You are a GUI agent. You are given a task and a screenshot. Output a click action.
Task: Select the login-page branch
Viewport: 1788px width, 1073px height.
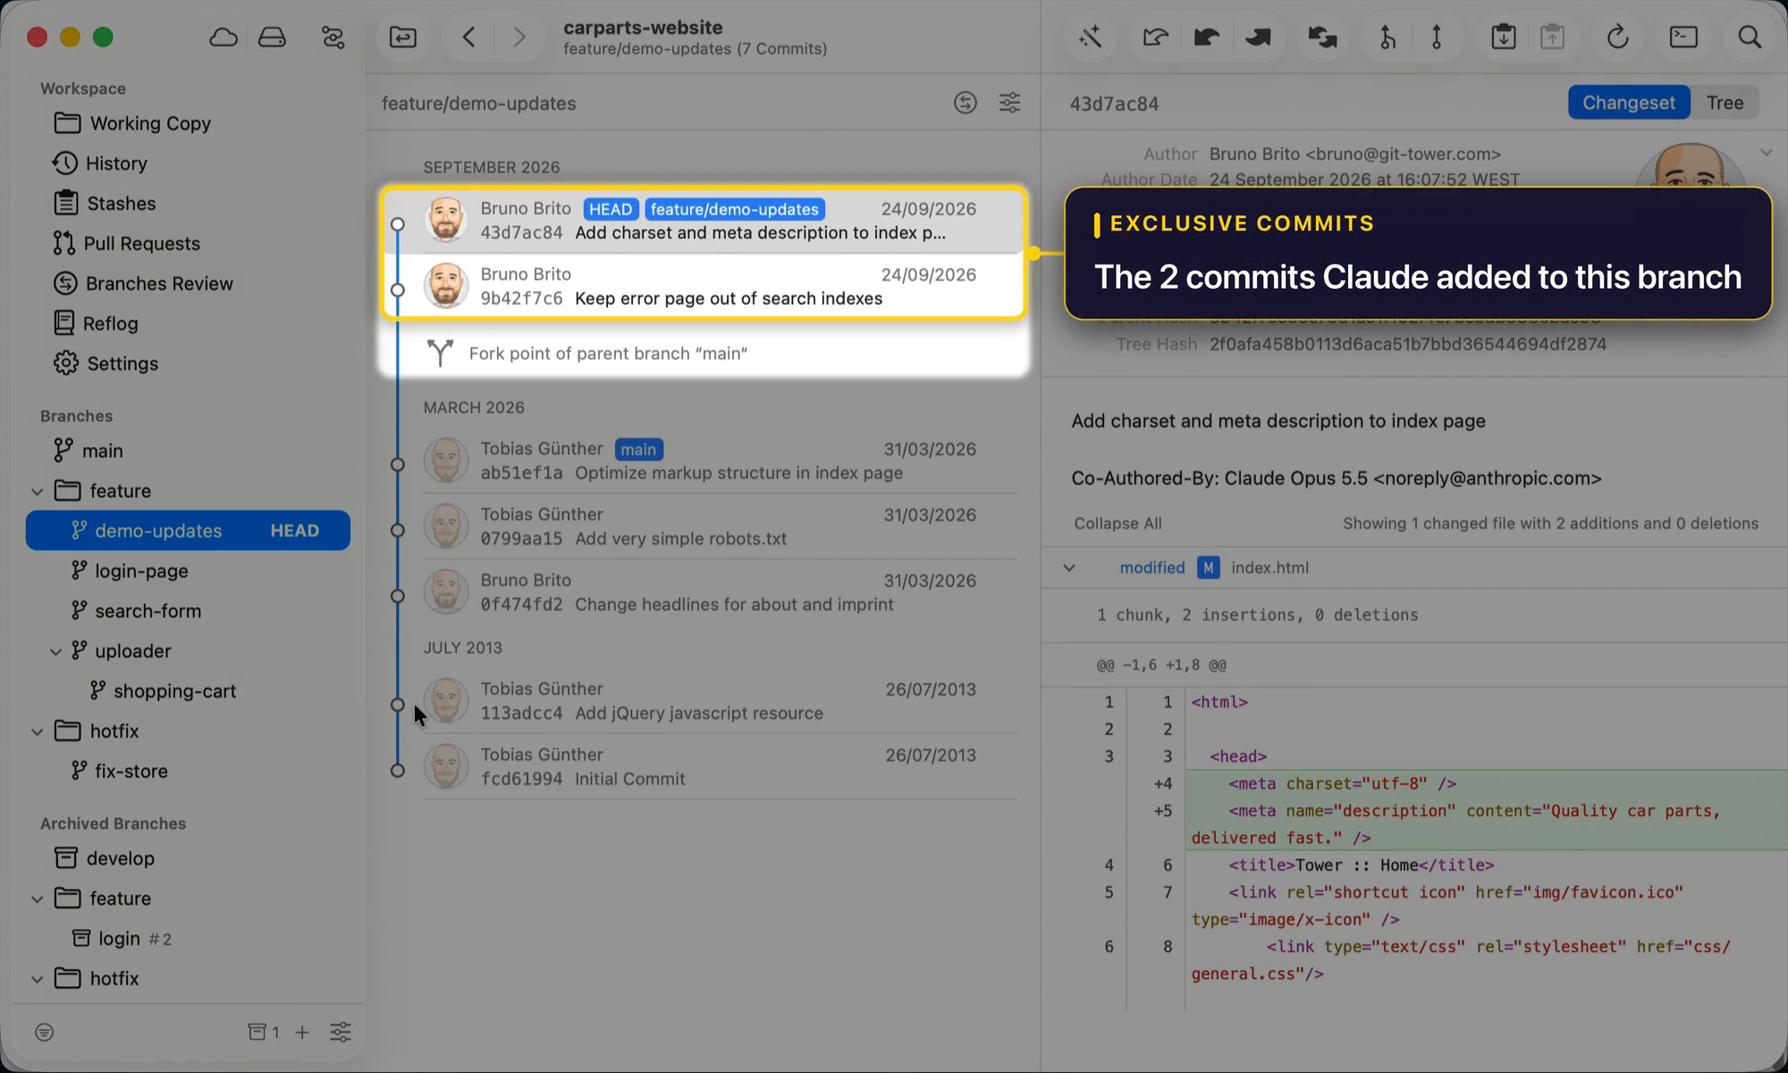[x=188, y=570]
